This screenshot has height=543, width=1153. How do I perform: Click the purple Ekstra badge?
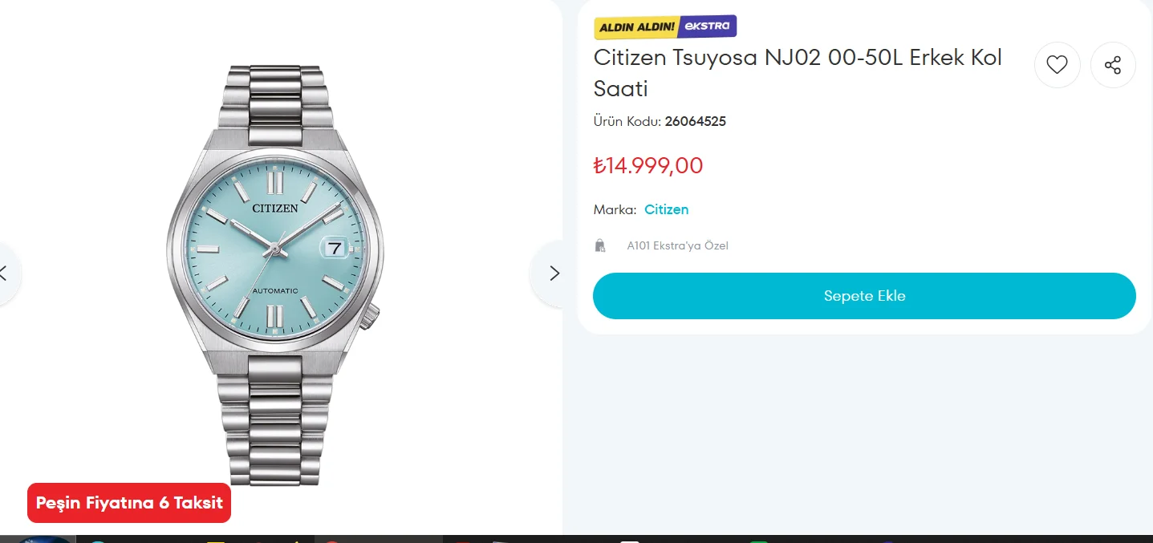(x=707, y=26)
